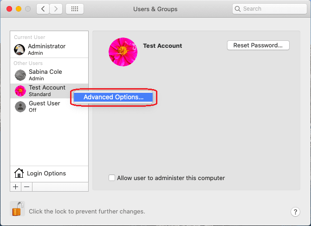Choose Advanced Options from context menu

click(x=113, y=97)
